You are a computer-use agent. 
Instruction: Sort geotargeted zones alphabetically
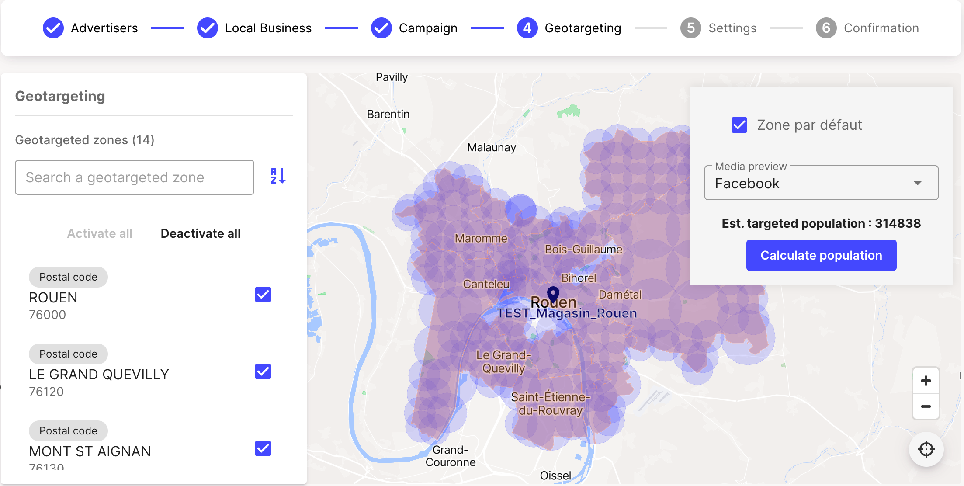[278, 176]
